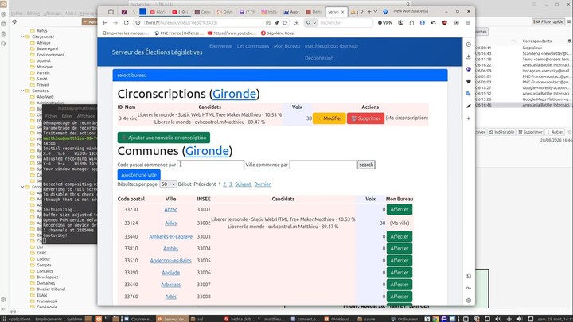Click the translate icon in browser sidebar
This screenshot has width=573, height=322.
pyautogui.click(x=469, y=94)
